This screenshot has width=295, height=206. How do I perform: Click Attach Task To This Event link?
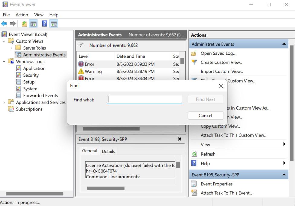point(226,193)
